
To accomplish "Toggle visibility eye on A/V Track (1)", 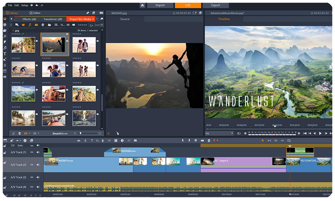I will pyautogui.click(x=32, y=152).
